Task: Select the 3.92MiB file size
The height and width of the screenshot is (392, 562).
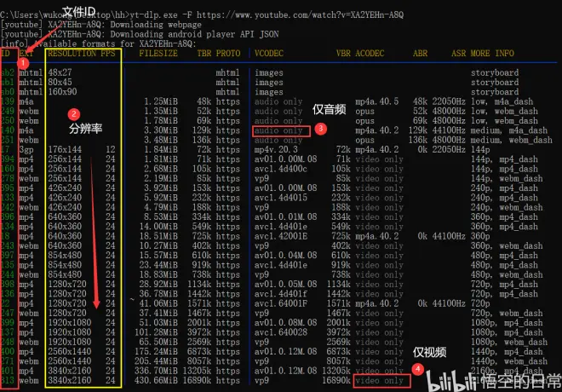Action: pyautogui.click(x=161, y=188)
